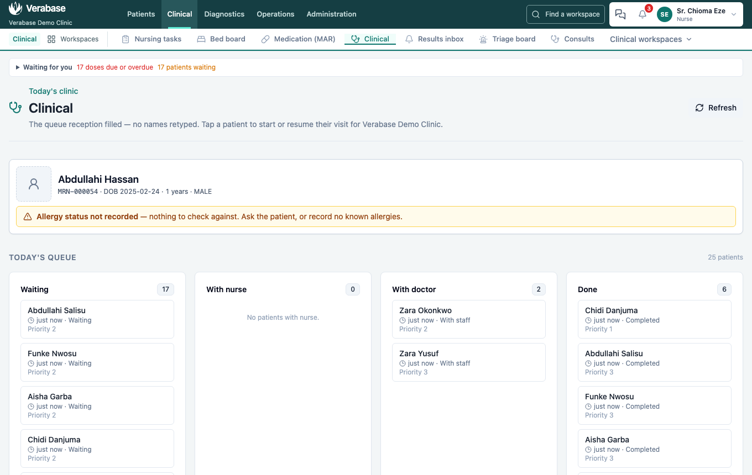Click the Consults stethoscope icon
This screenshot has width=752, height=475.
click(x=555, y=39)
